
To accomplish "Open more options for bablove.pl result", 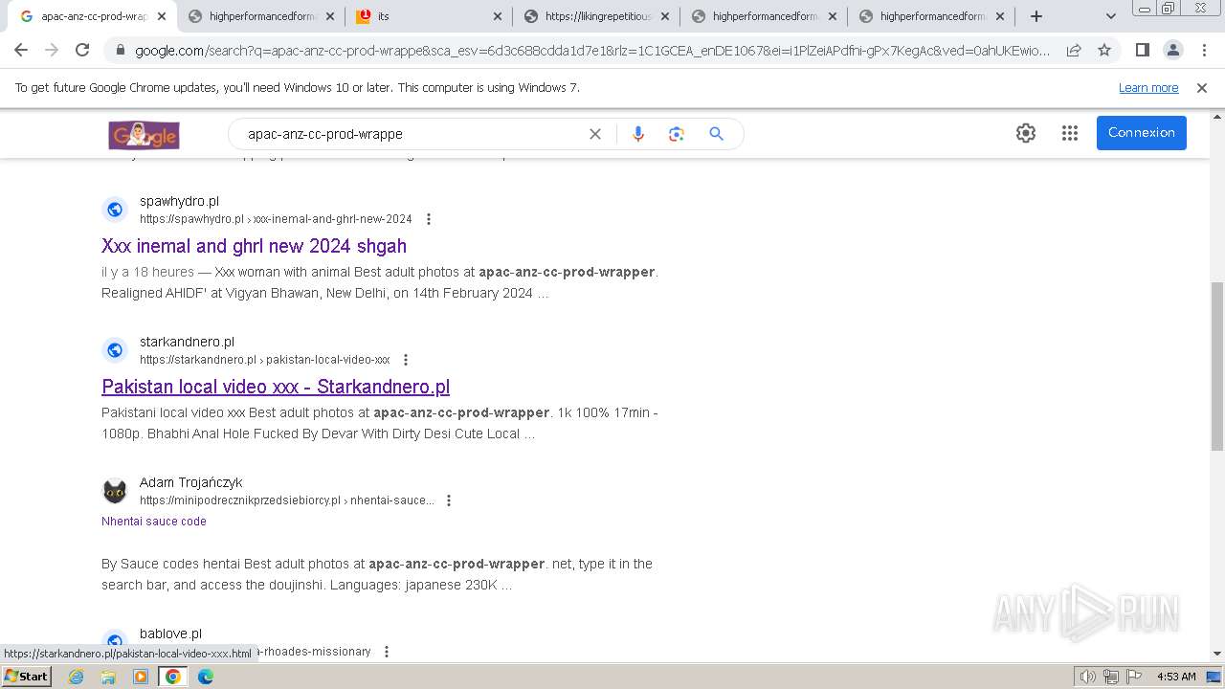I will [x=387, y=652].
